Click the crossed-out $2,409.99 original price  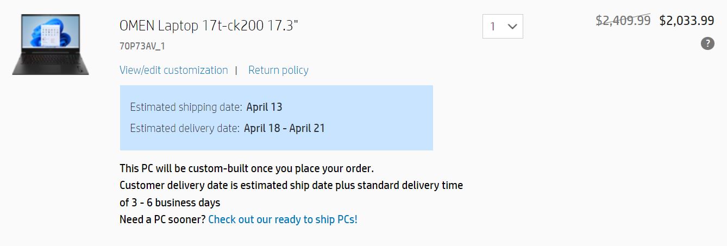(623, 21)
